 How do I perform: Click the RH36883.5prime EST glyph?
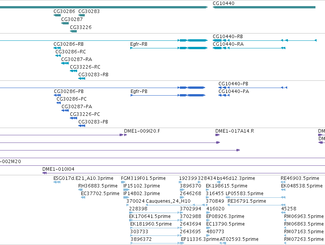(81, 190)
